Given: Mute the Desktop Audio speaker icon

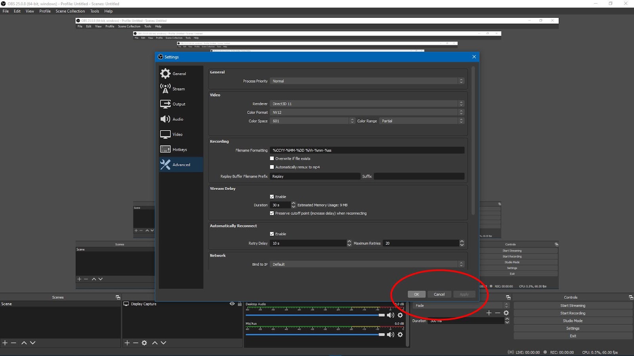Looking at the screenshot, I should 390,315.
